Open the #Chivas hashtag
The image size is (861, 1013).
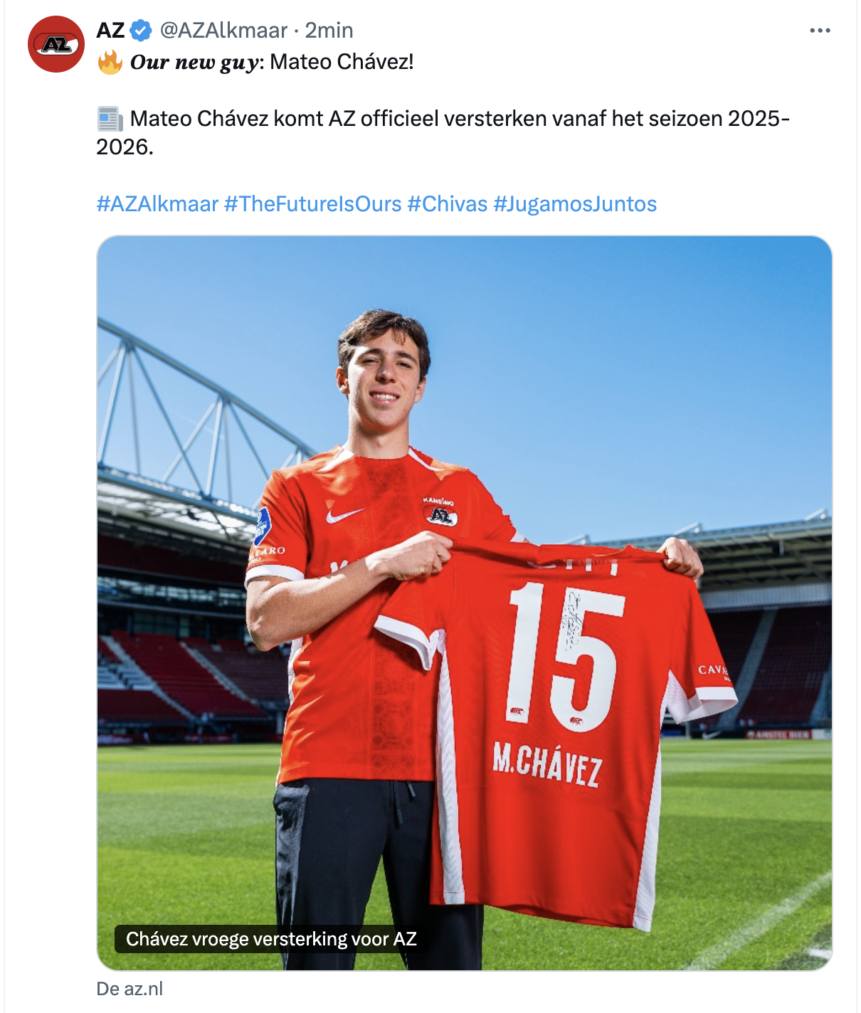point(448,204)
